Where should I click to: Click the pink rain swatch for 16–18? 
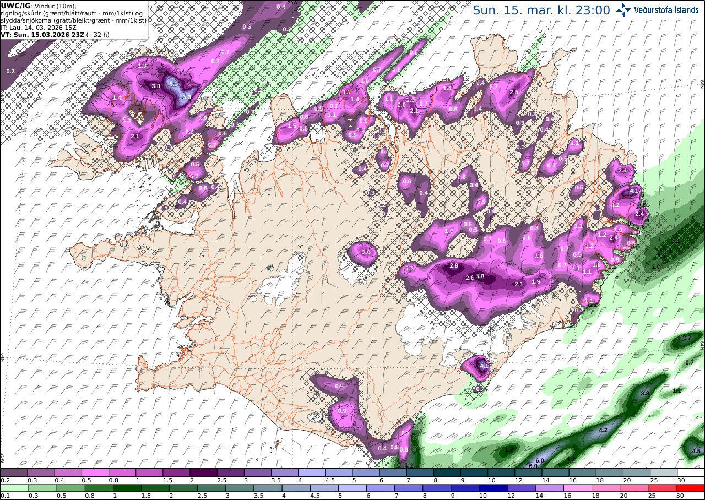click(x=578, y=488)
